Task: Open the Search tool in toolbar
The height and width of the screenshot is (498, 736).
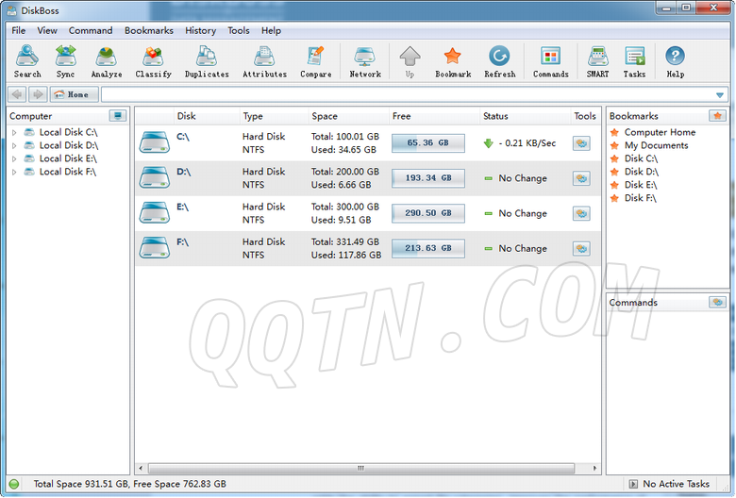Action: coord(27,61)
